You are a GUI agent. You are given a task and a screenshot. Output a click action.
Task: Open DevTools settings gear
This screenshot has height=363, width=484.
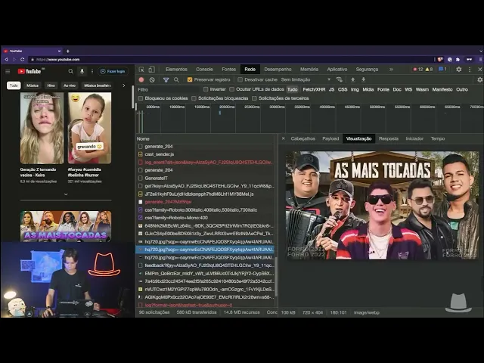coord(459,70)
